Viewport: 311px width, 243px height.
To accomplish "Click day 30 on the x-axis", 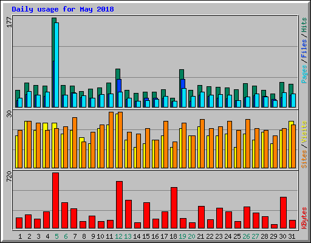I will (282, 236).
